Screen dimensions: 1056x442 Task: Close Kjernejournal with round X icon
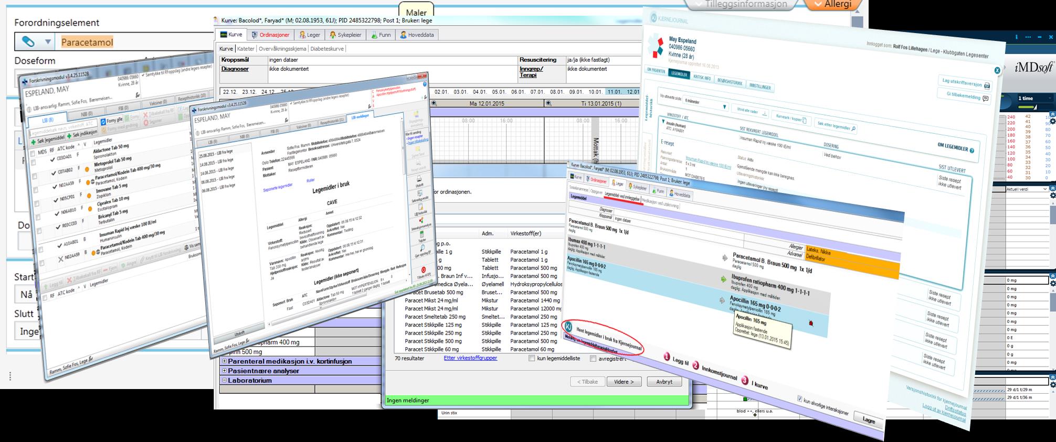click(997, 70)
